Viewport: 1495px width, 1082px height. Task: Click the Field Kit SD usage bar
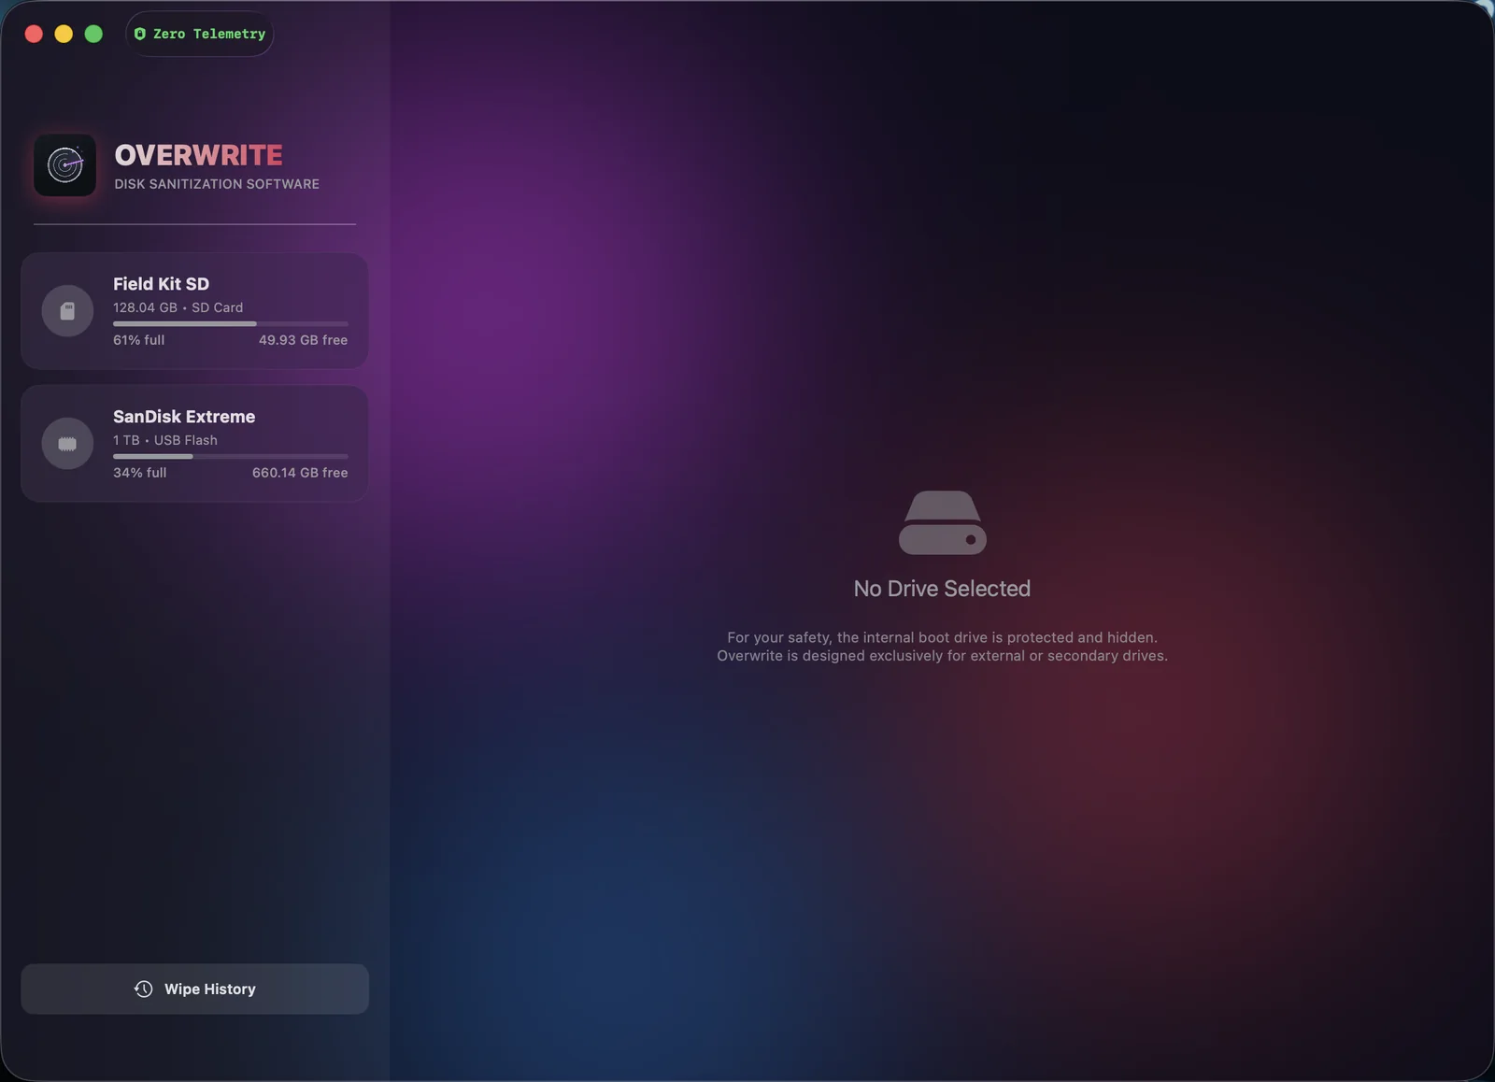[x=231, y=323]
